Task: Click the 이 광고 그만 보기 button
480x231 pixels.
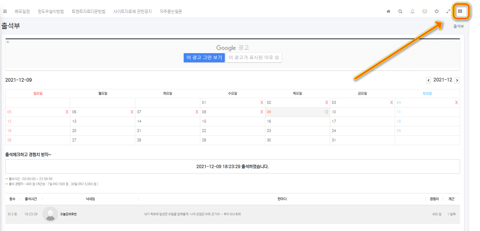Action: [204, 57]
